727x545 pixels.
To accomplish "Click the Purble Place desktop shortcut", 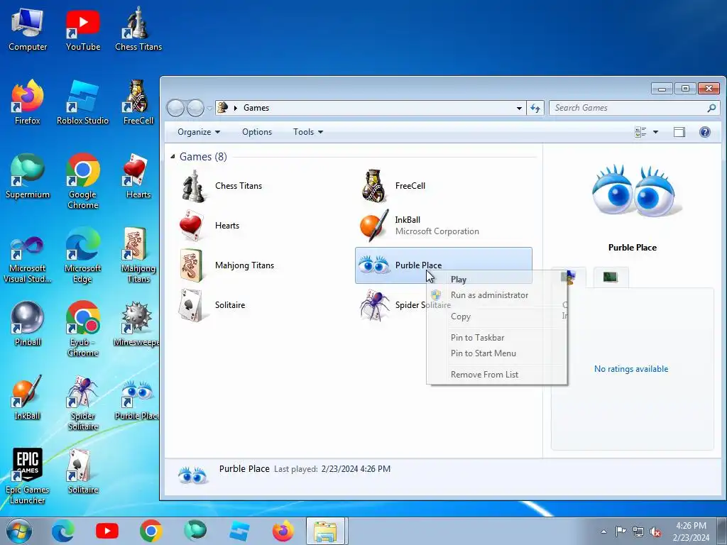I will pos(137,400).
